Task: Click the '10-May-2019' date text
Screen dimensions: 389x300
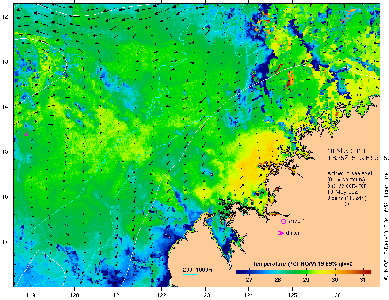Action: point(346,151)
